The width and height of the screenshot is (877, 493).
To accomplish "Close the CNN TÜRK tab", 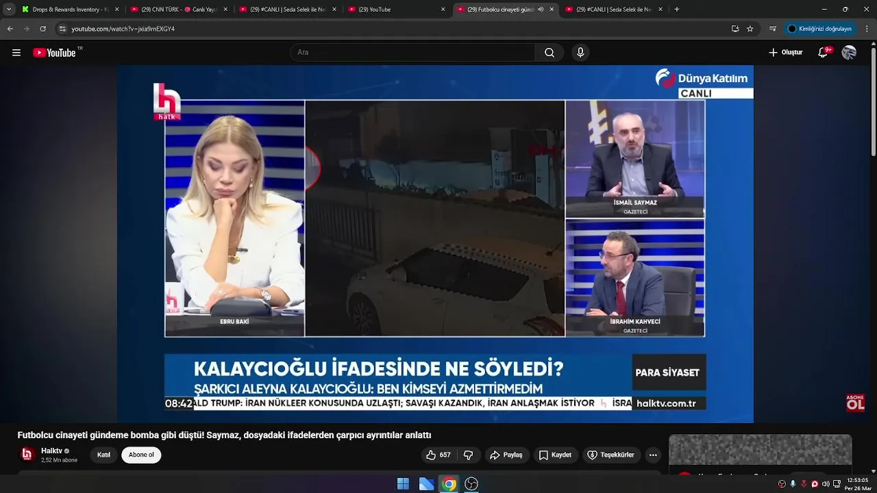I will [x=225, y=10].
